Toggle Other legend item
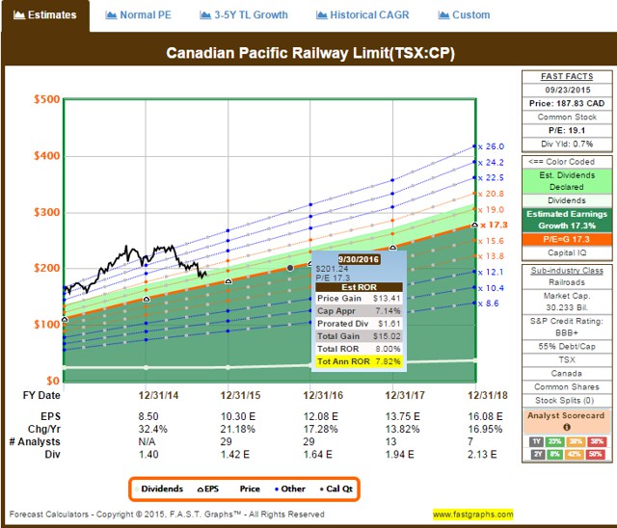 (290, 488)
